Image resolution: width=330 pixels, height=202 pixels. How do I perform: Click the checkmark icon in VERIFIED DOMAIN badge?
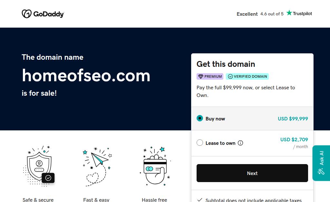coord(230,76)
